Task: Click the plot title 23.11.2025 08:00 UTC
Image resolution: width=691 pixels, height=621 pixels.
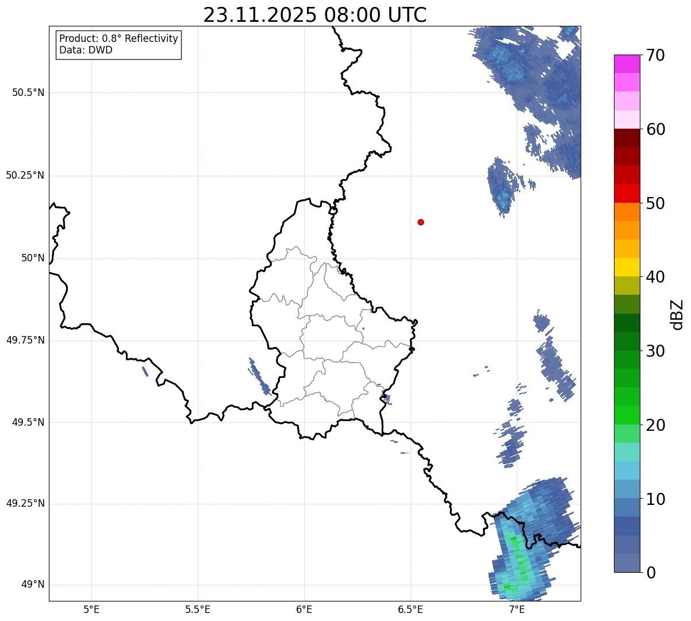Action: (x=315, y=15)
